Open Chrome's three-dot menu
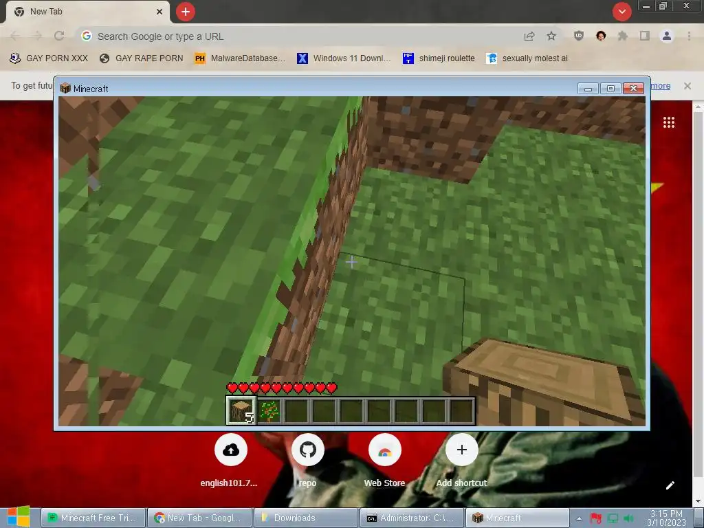The image size is (704, 528). click(689, 36)
